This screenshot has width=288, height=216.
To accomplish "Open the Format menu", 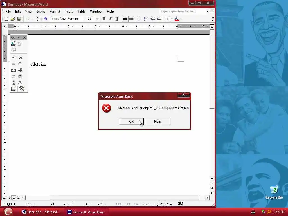I will pyautogui.click(x=55, y=12).
